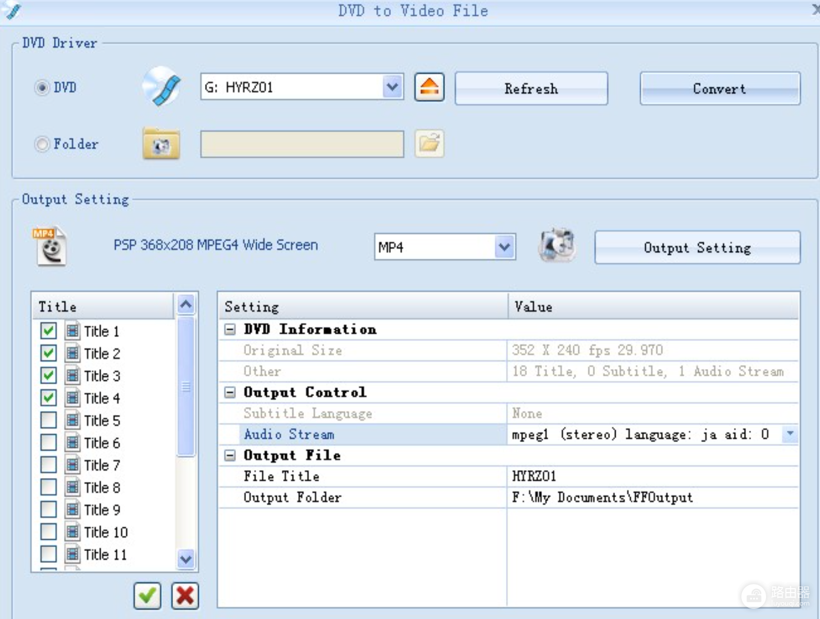Screen dimensions: 820x619
Task: Click the title list scroll up arrow
Action: (186, 304)
